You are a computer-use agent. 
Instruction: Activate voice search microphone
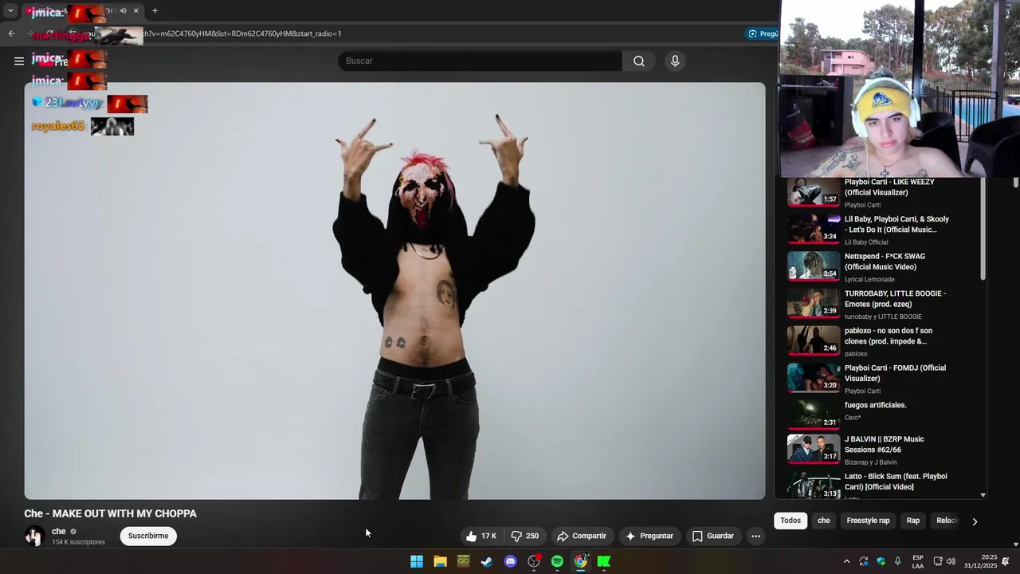click(x=675, y=61)
